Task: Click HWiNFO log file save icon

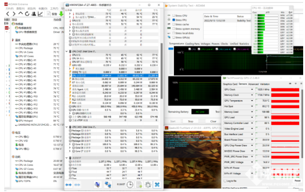Action: click(139, 185)
